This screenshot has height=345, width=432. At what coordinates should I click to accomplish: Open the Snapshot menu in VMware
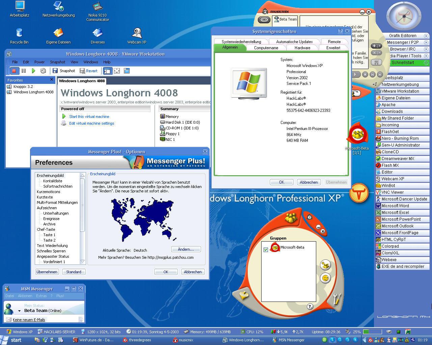[x=57, y=62]
